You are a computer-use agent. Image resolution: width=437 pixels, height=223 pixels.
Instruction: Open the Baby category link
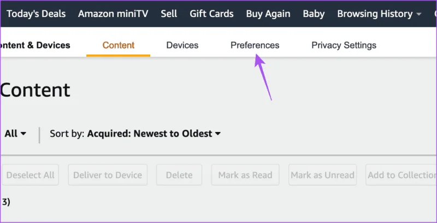tap(314, 14)
